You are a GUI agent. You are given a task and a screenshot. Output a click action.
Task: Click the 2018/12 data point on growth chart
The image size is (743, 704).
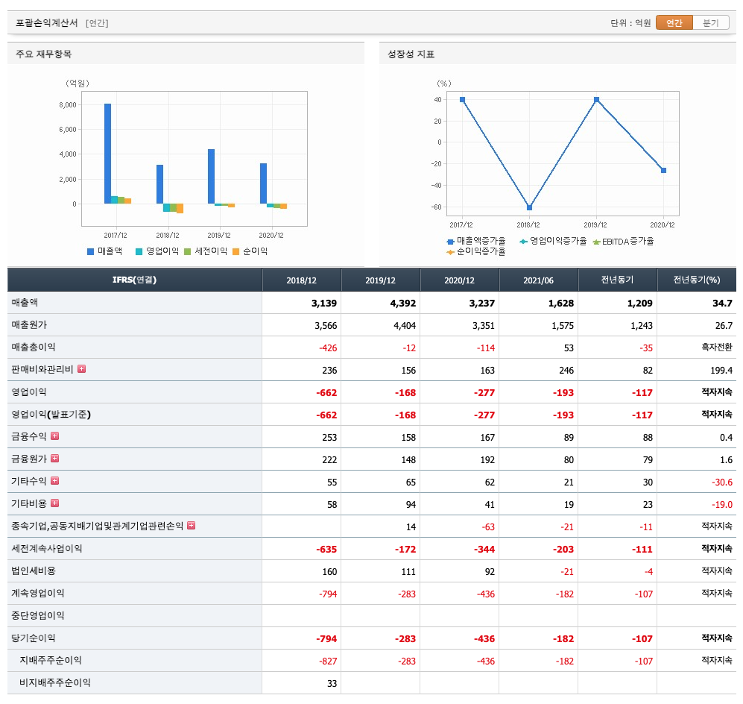click(530, 207)
